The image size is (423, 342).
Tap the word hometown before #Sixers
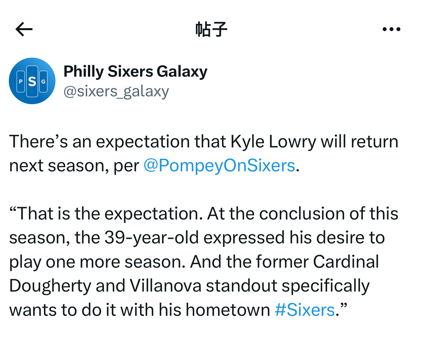[228, 310]
